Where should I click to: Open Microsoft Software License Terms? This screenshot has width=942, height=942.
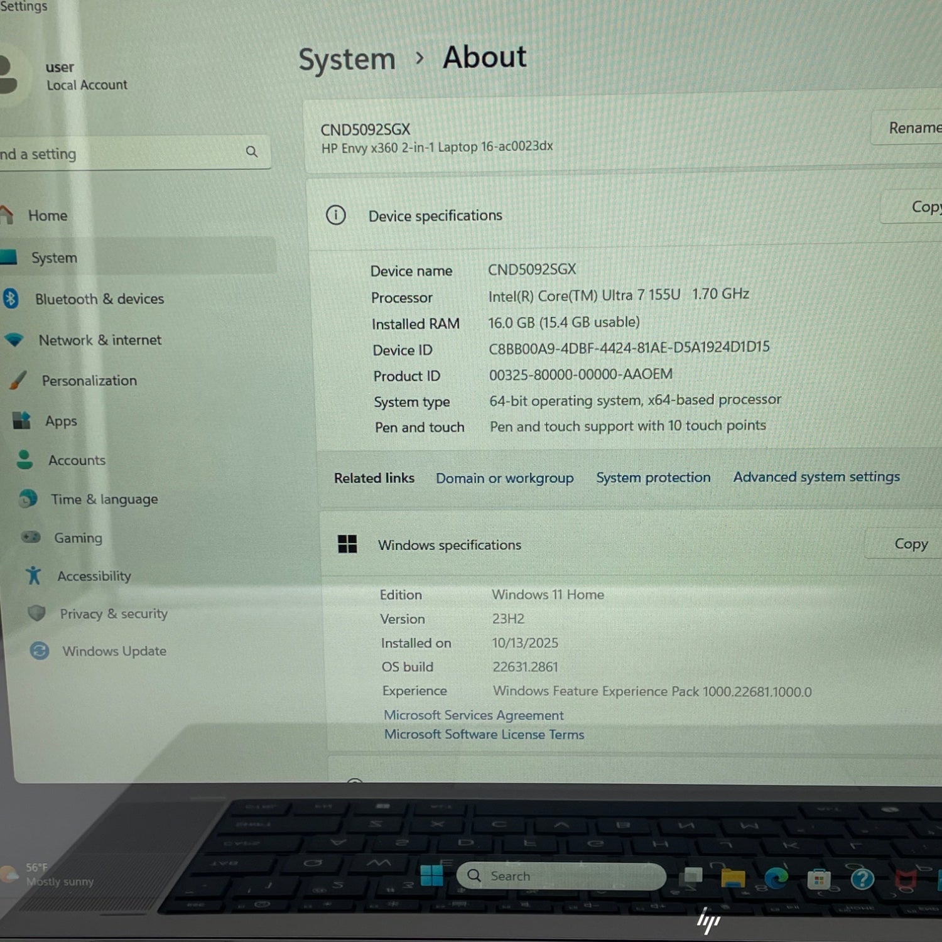point(484,734)
